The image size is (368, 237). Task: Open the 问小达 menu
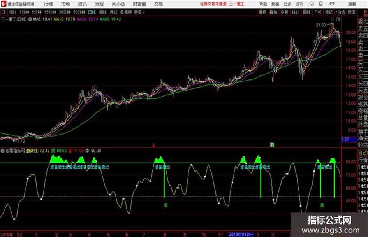pos(118,4)
